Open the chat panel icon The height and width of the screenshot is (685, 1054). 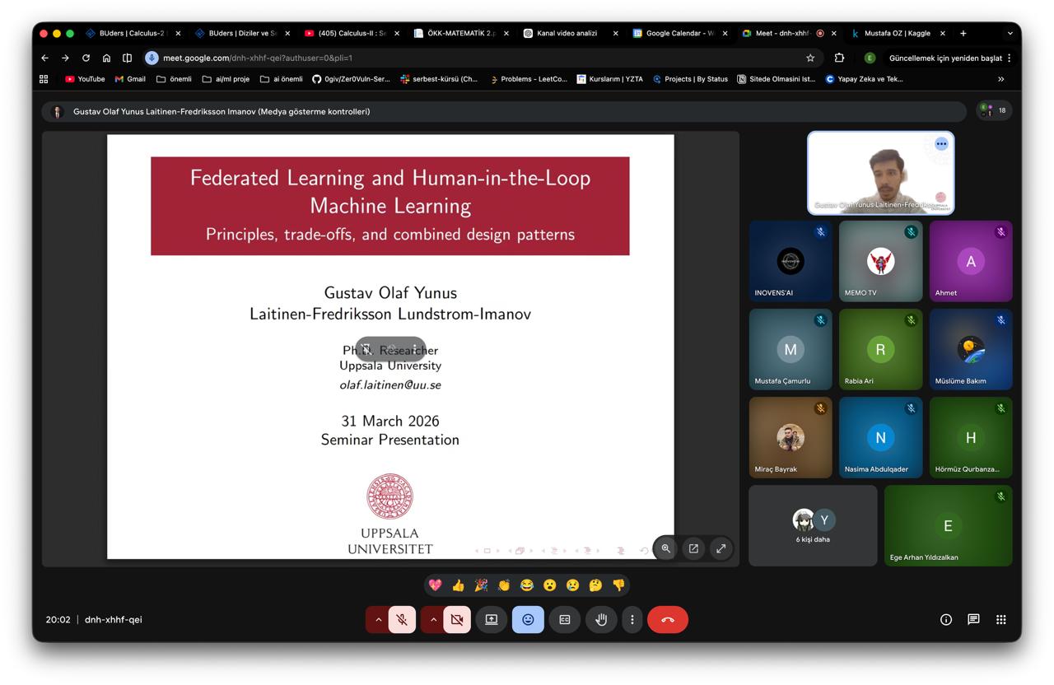coord(973,619)
